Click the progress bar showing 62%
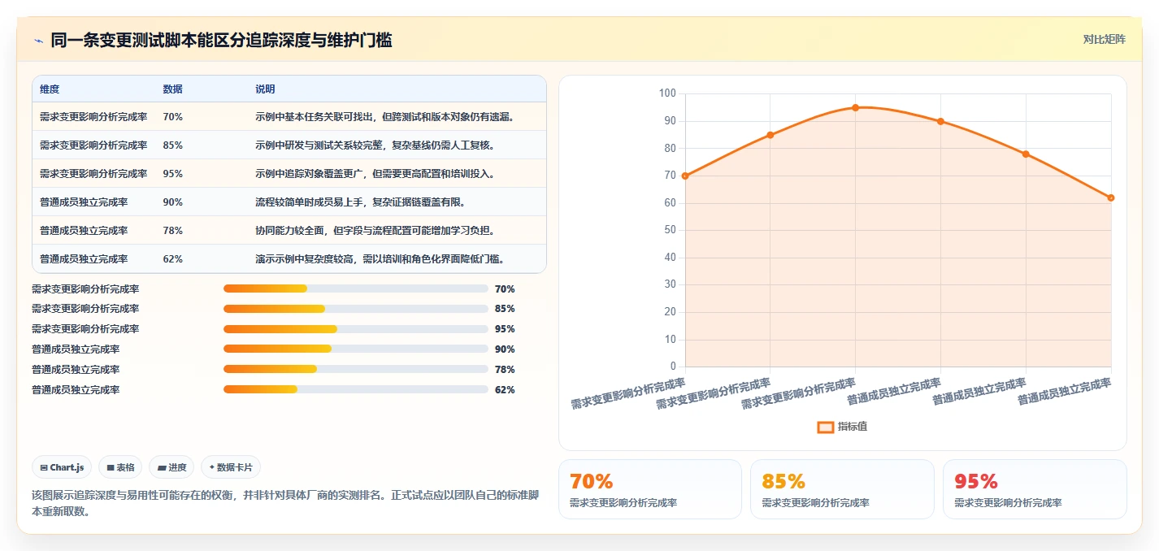 355,389
